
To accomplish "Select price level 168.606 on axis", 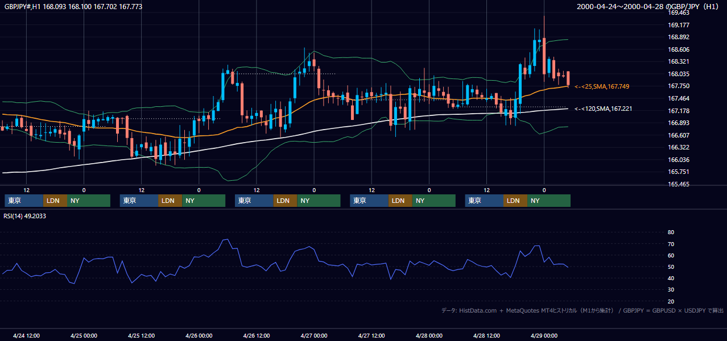I will click(679, 49).
